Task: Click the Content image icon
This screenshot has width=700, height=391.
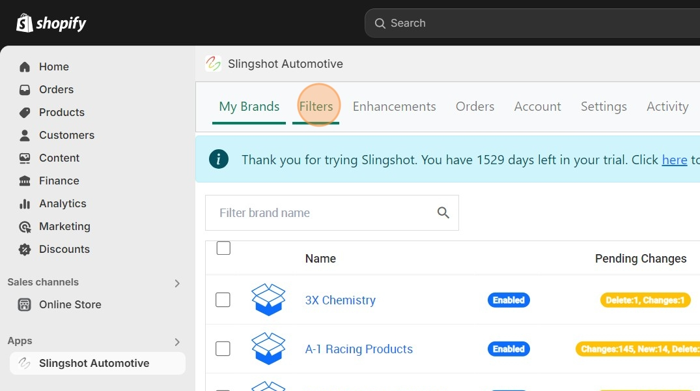Action: pos(25,158)
